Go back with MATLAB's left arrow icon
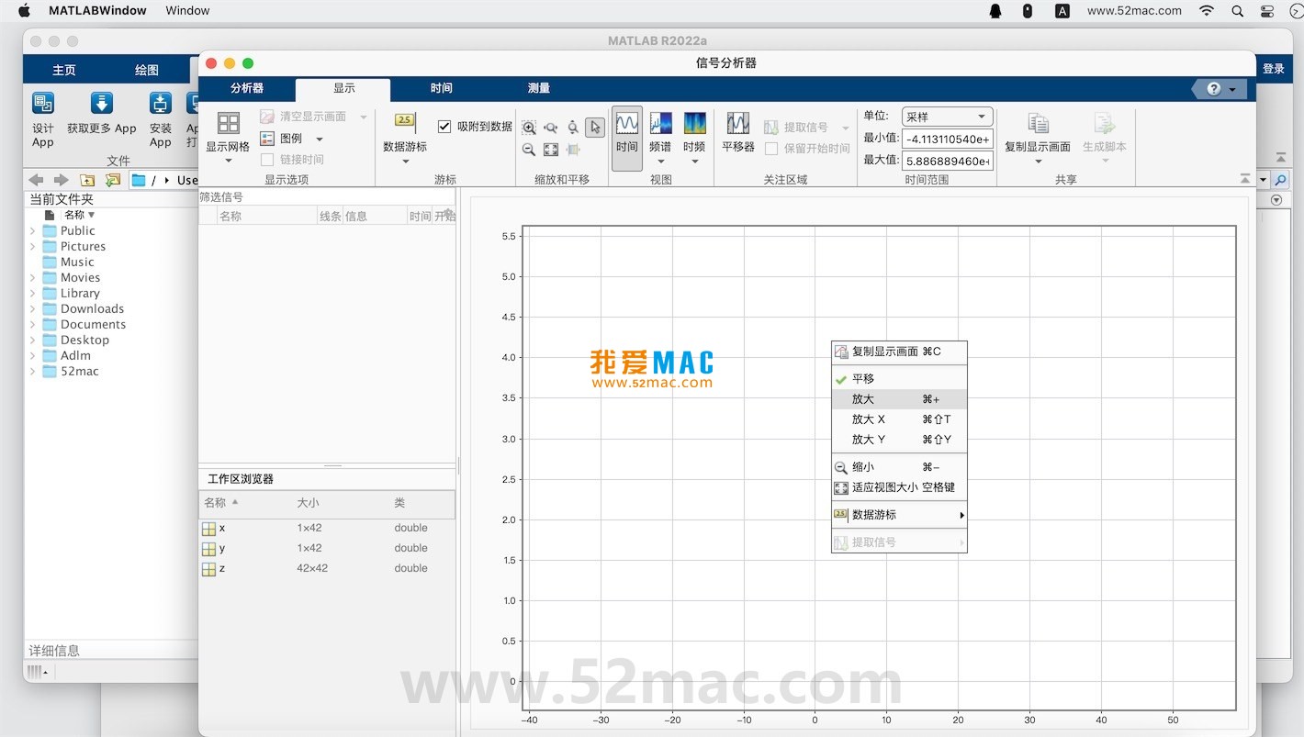This screenshot has height=737, width=1304. [x=36, y=180]
